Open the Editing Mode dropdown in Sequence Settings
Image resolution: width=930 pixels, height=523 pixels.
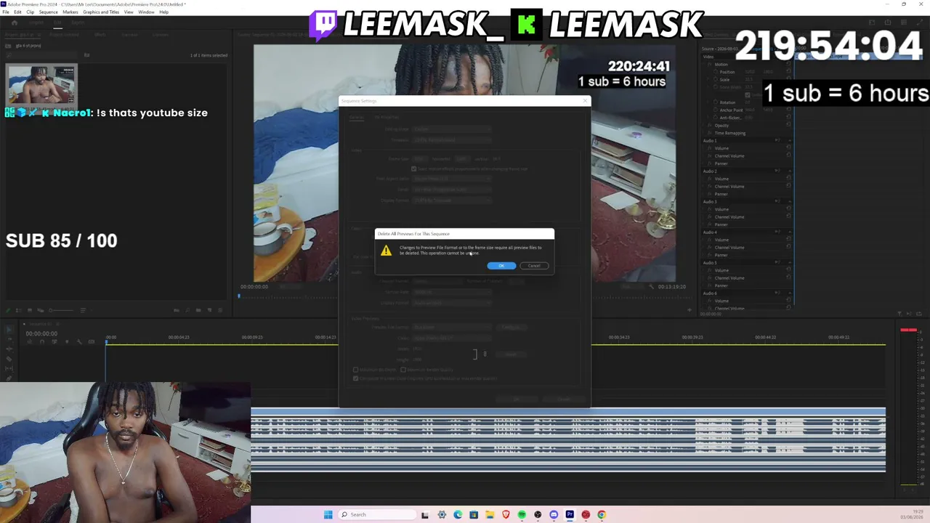452,129
